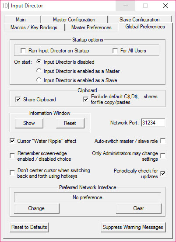The image size is (176, 242).
Task: Toggle Only Administrators may change settings
Action: (x=163, y=156)
